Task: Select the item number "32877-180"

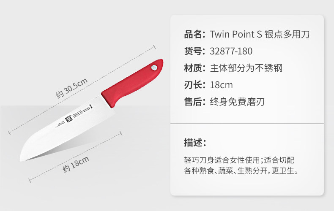Action: (x=231, y=51)
